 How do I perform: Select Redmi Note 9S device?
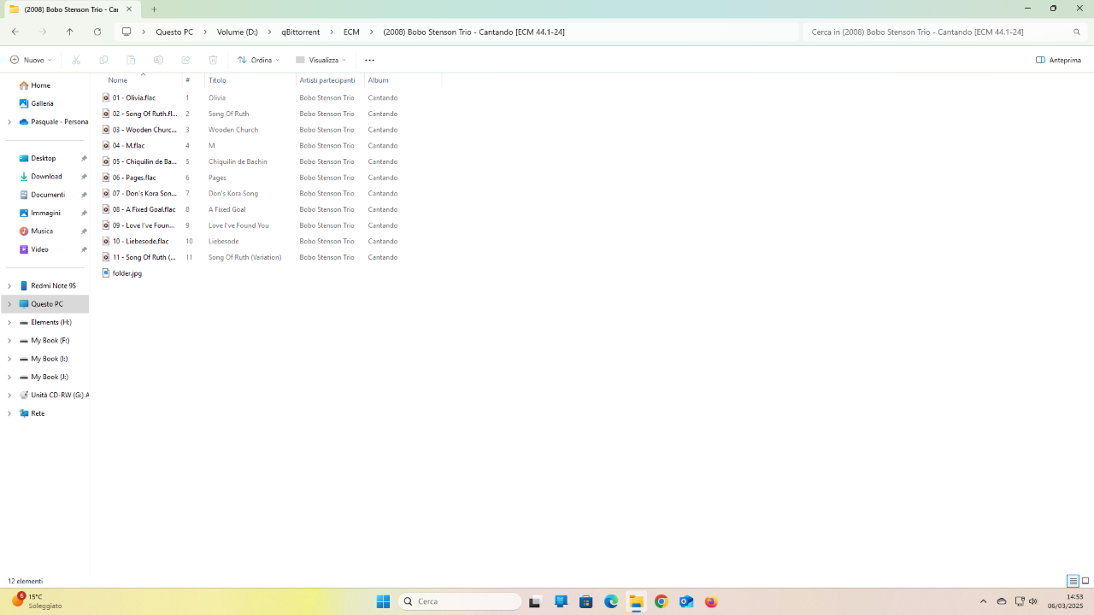pyautogui.click(x=53, y=285)
